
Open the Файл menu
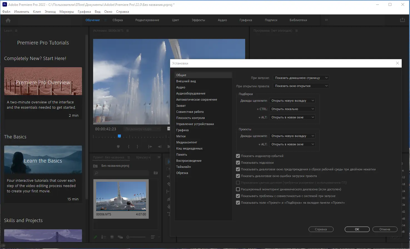(x=6, y=12)
